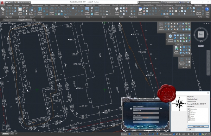211x136 pixels.
Task: Click the compass rose image in MapWorks dialog
Action: point(179,103)
